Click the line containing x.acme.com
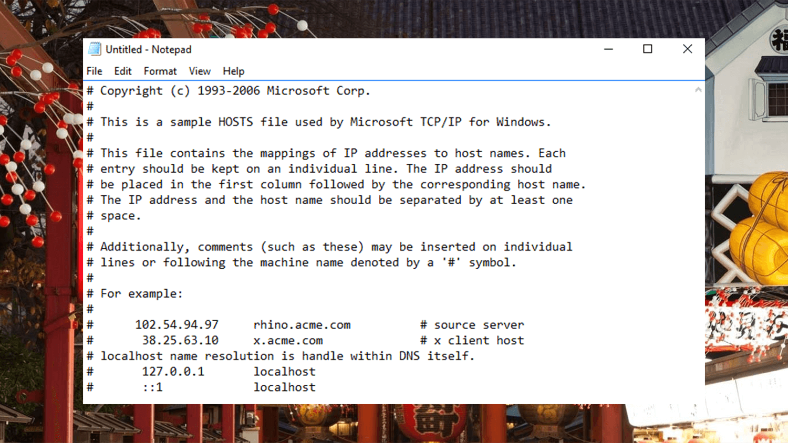Image resolution: width=788 pixels, height=443 pixels. click(288, 340)
